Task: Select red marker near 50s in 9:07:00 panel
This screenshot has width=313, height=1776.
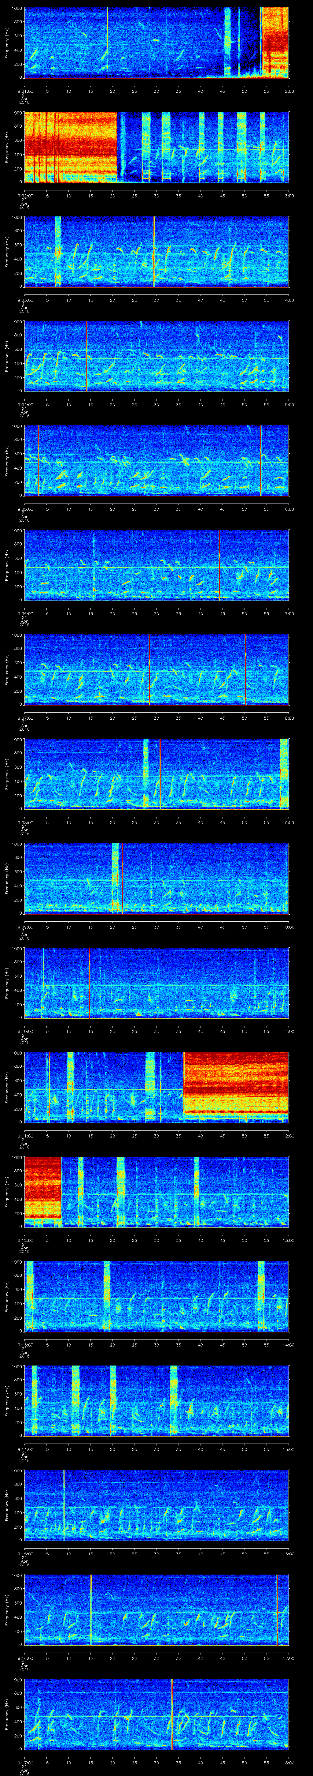Action: pyautogui.click(x=245, y=669)
